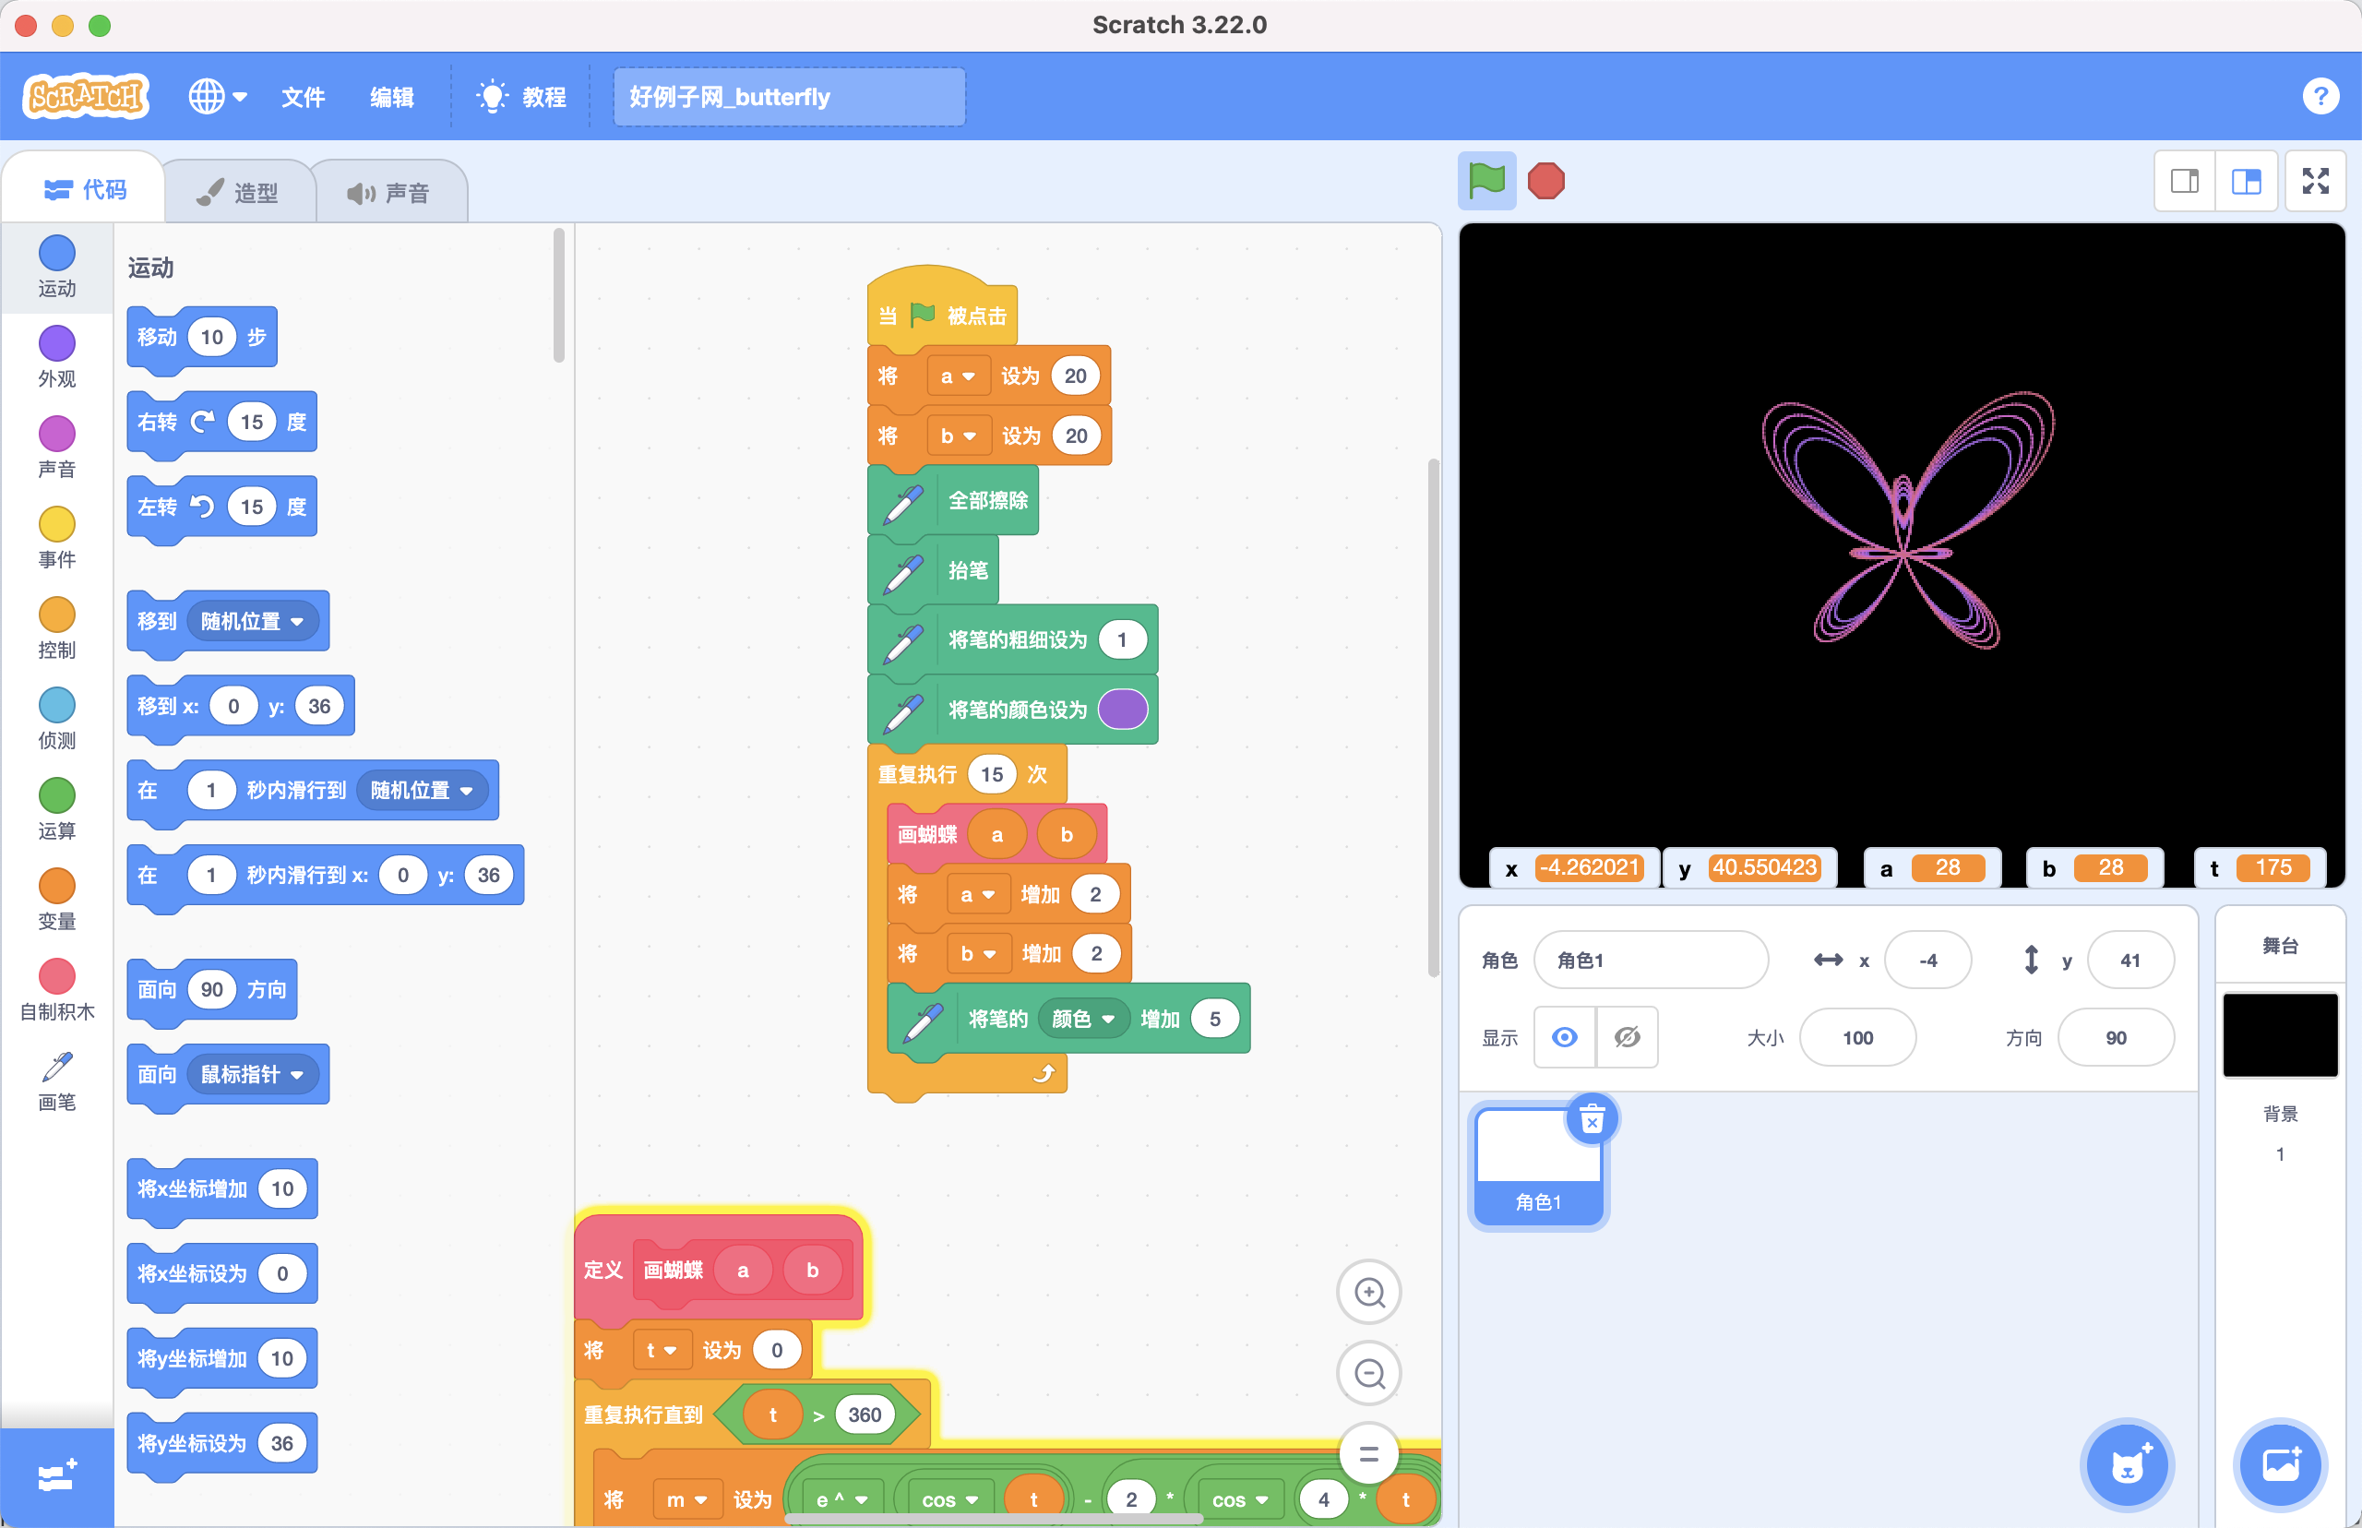Select the black stage backdrop thumbnail
This screenshot has height=1528, width=2362.
tap(2280, 1033)
